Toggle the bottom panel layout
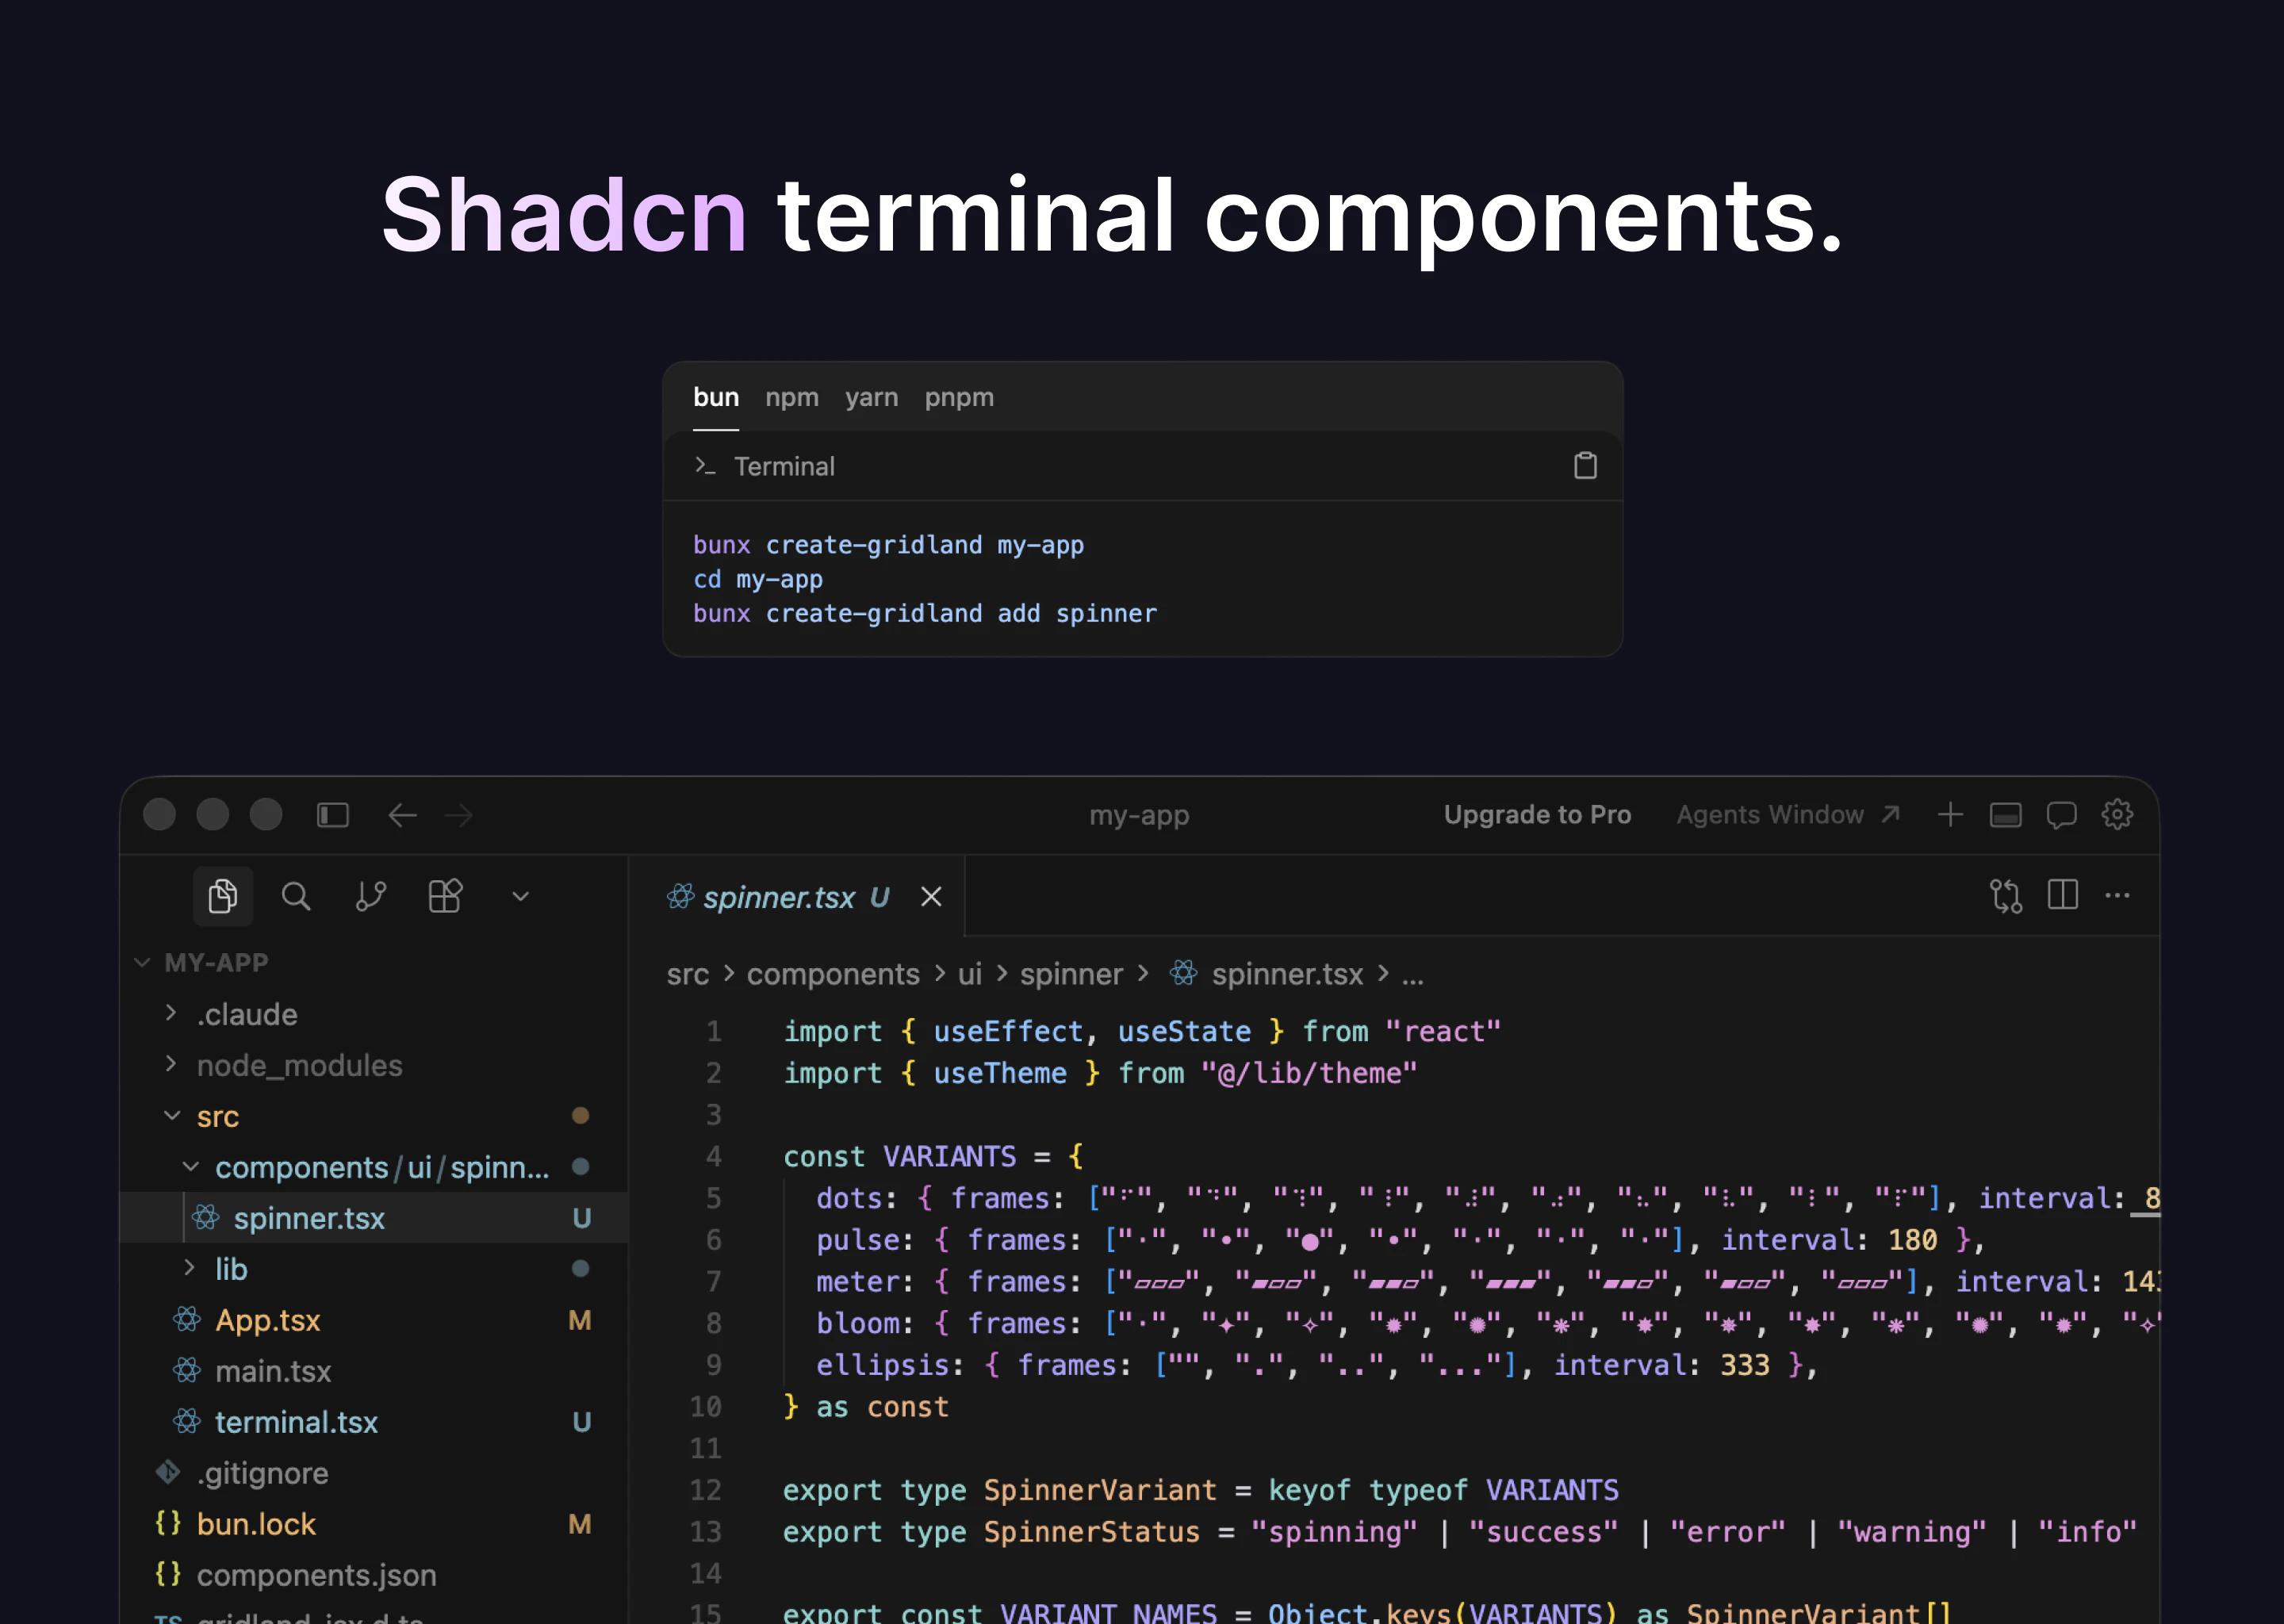This screenshot has height=1624, width=2284. point(2005,815)
